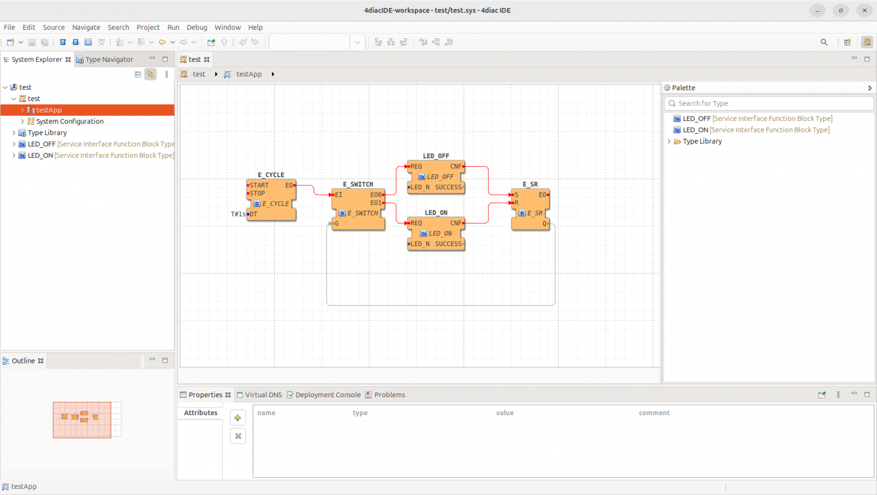Open the Source menu
This screenshot has width=877, height=495.
pos(54,27)
